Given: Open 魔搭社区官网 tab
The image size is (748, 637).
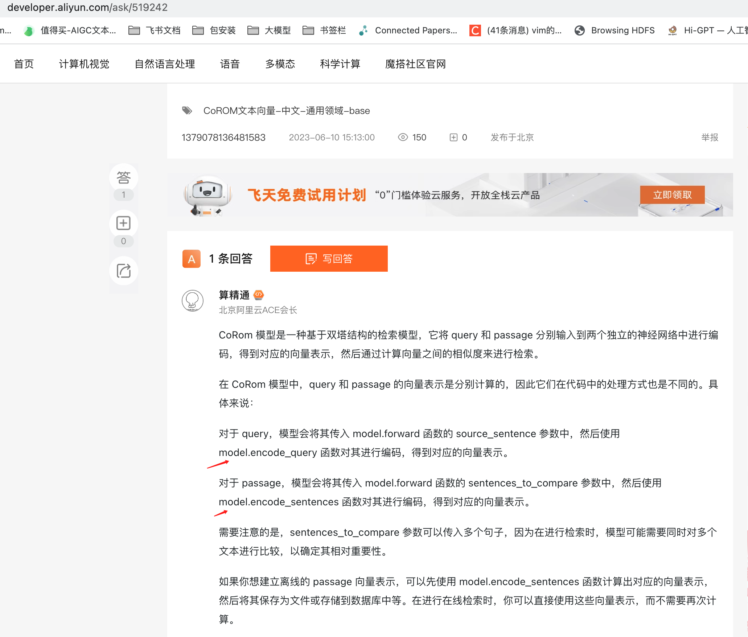Looking at the screenshot, I should [416, 64].
